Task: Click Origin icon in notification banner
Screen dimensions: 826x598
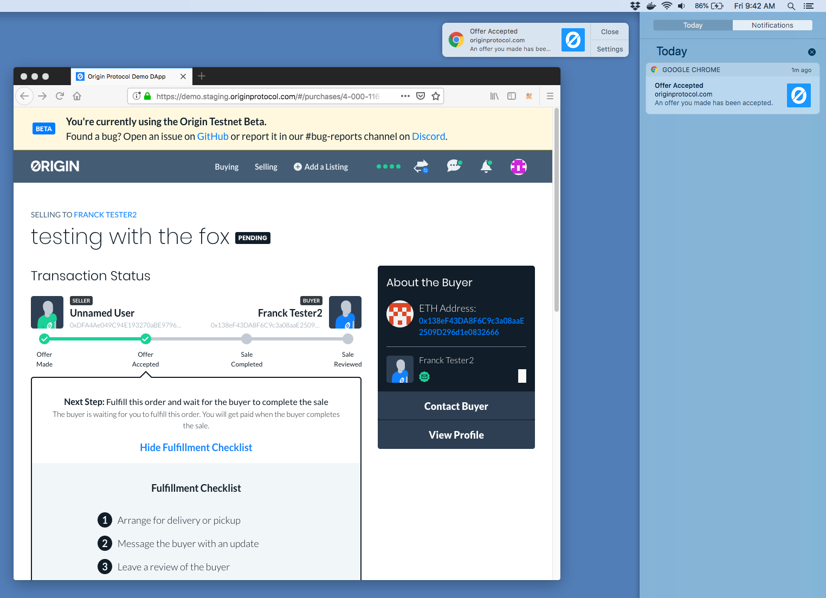Action: coord(573,40)
